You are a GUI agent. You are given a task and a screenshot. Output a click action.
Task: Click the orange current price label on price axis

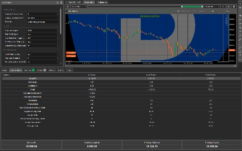[x=232, y=50]
